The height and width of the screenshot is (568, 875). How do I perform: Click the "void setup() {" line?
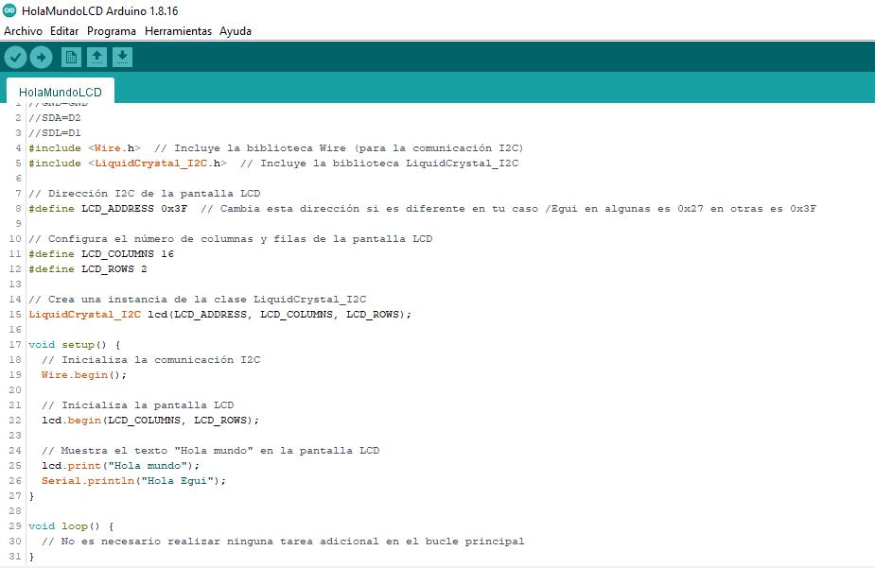tap(74, 344)
